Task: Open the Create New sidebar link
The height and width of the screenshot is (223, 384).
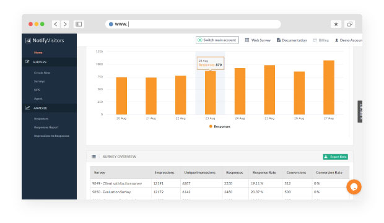Action: pos(42,72)
